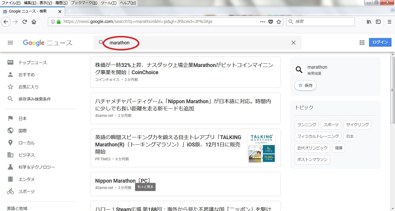Screen dimensions: 395x211
Task: Open the browser home page icon
Action: 34,22
